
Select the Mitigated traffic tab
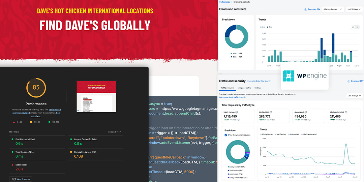244,88
